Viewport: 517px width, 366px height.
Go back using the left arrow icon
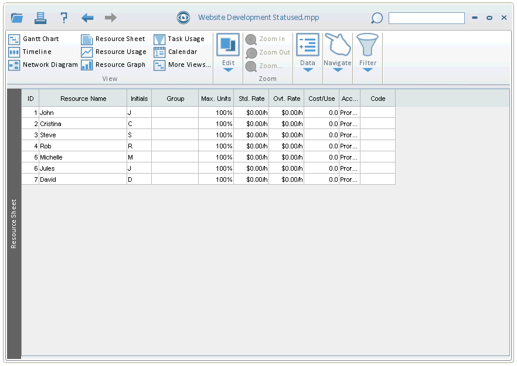click(87, 18)
